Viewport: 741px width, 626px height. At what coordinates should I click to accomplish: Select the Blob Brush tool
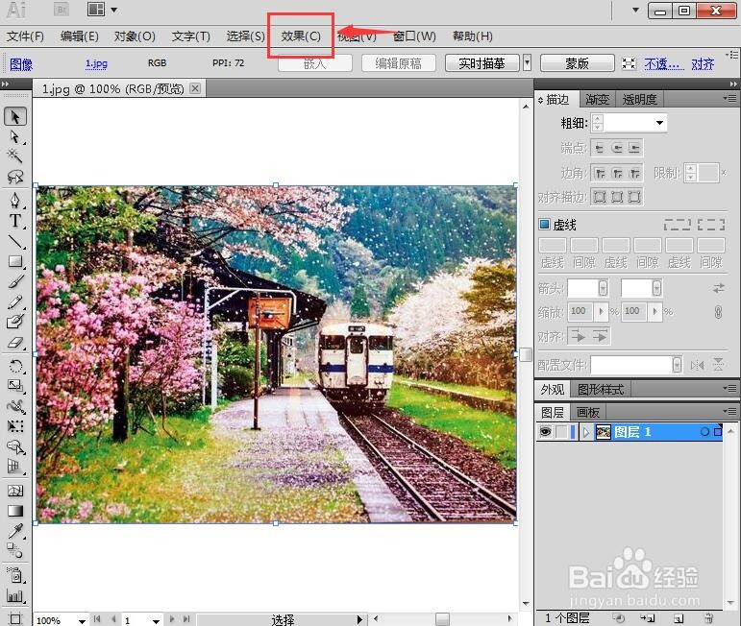pyautogui.click(x=15, y=322)
